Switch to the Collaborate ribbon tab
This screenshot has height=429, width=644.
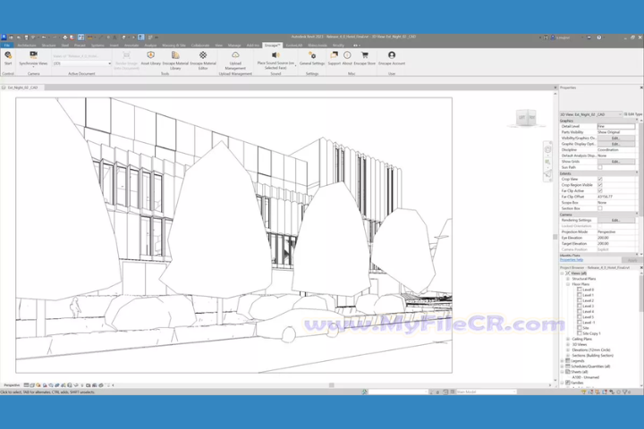(x=199, y=45)
